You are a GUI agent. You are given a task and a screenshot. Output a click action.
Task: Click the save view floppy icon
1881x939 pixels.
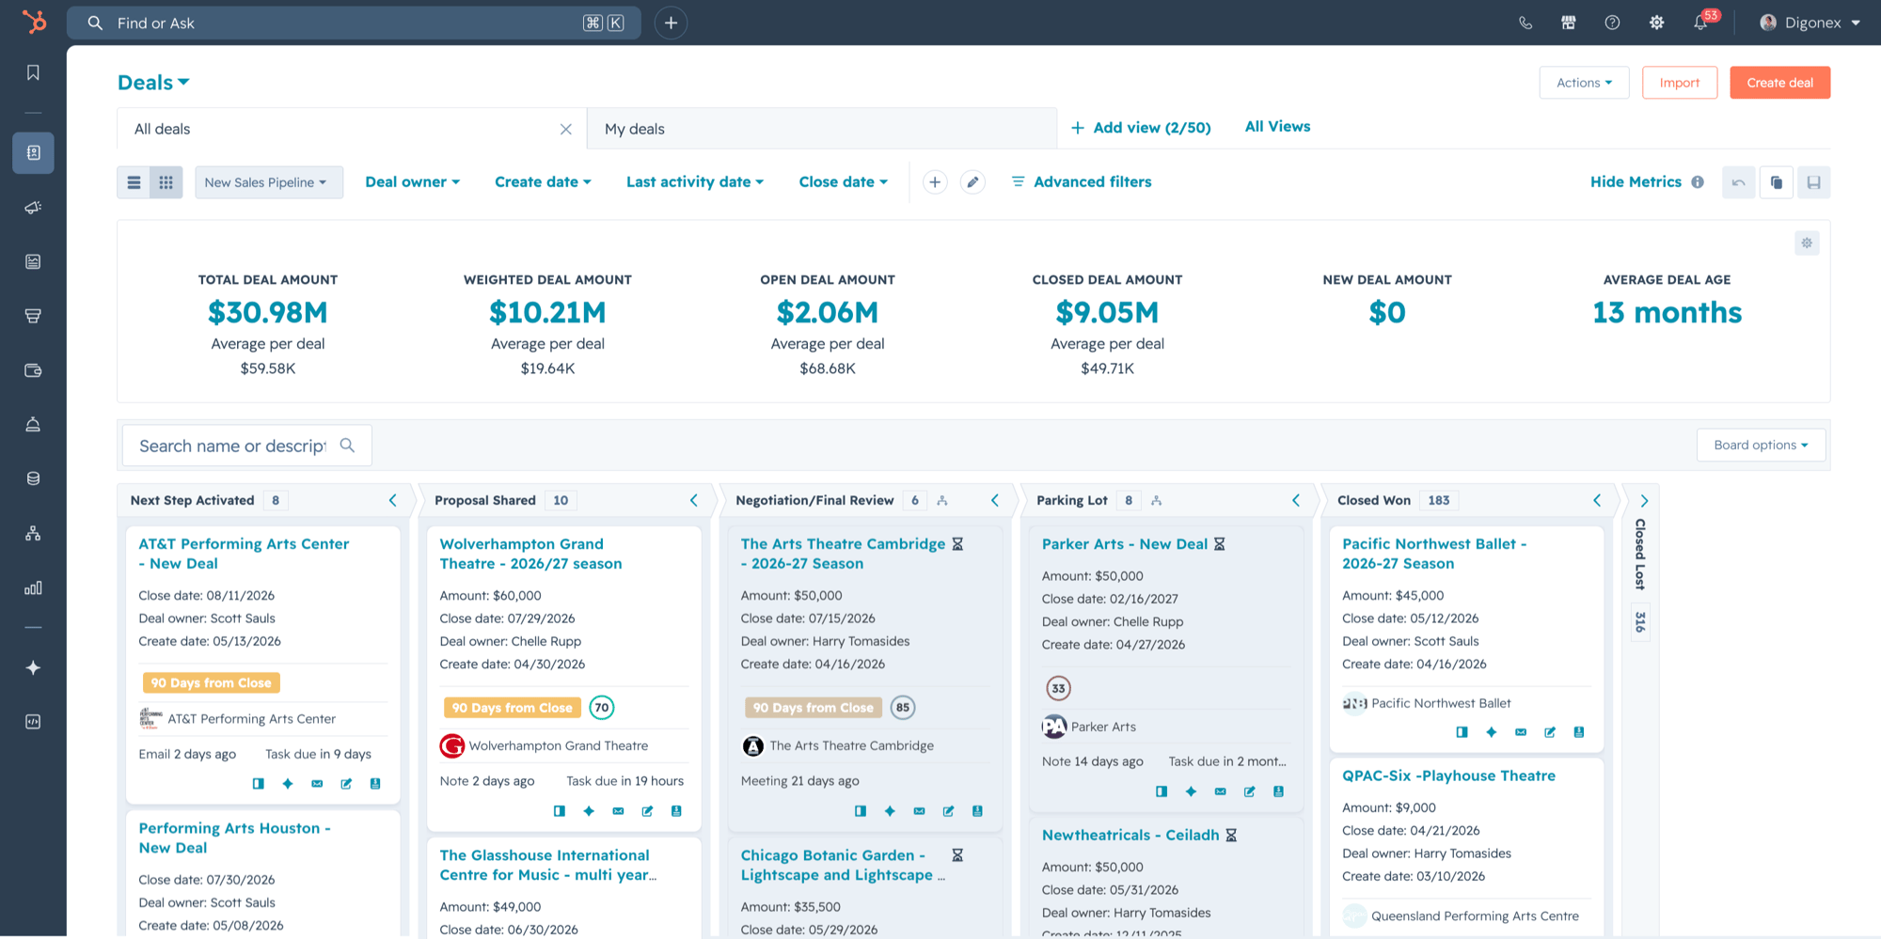[x=1813, y=182]
